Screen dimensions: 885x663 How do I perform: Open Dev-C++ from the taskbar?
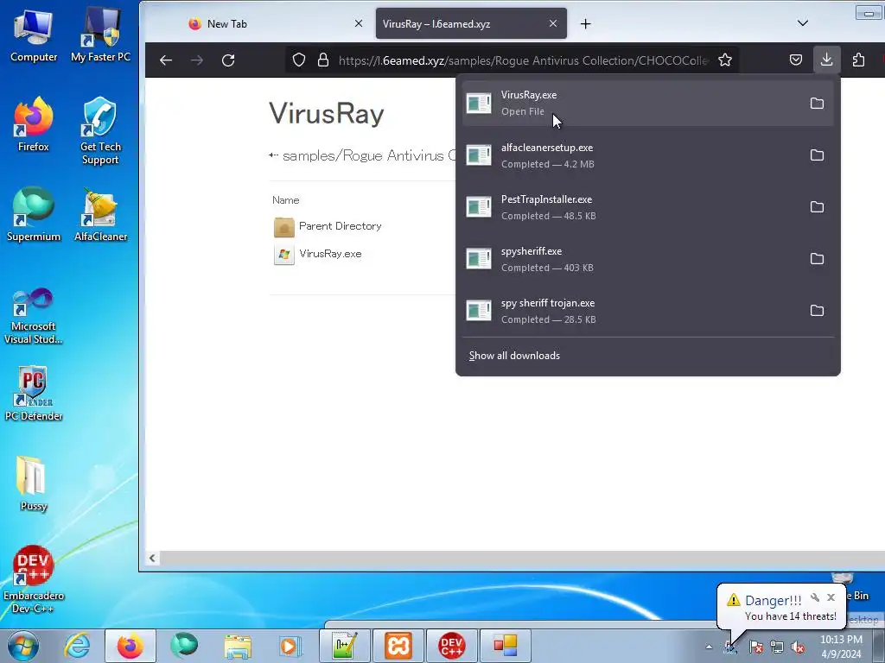pos(451,646)
